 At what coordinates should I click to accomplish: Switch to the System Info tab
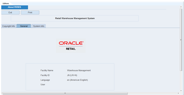click(x=39, y=26)
